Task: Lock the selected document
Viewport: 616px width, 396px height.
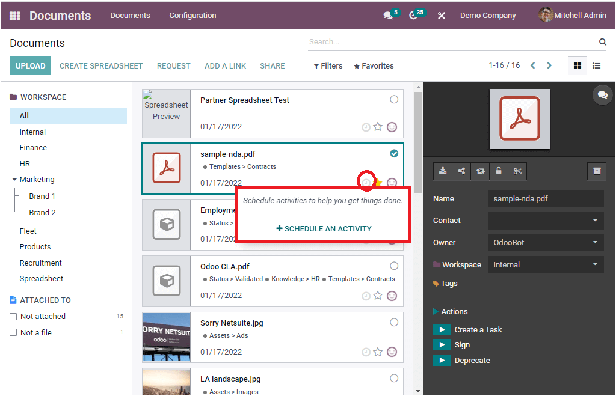Action: (499, 171)
